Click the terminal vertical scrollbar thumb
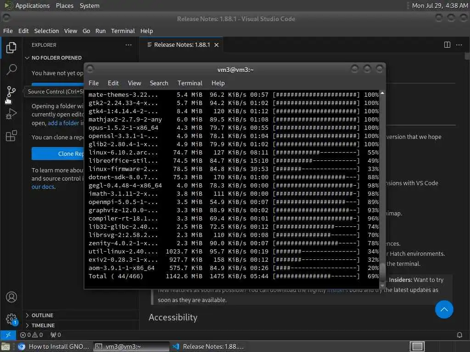Viewport: 470px width, 352px height. (382, 272)
